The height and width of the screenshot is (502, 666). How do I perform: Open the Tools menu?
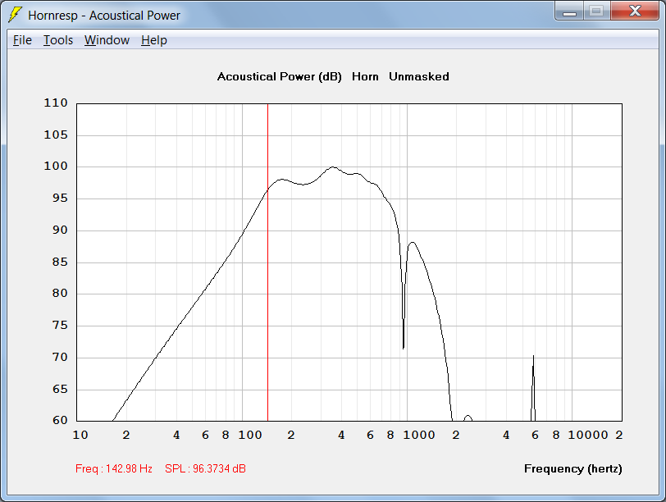click(x=58, y=40)
